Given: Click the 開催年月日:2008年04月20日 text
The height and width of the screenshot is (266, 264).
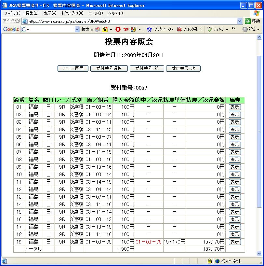Looking at the screenshot, I should [129, 55].
